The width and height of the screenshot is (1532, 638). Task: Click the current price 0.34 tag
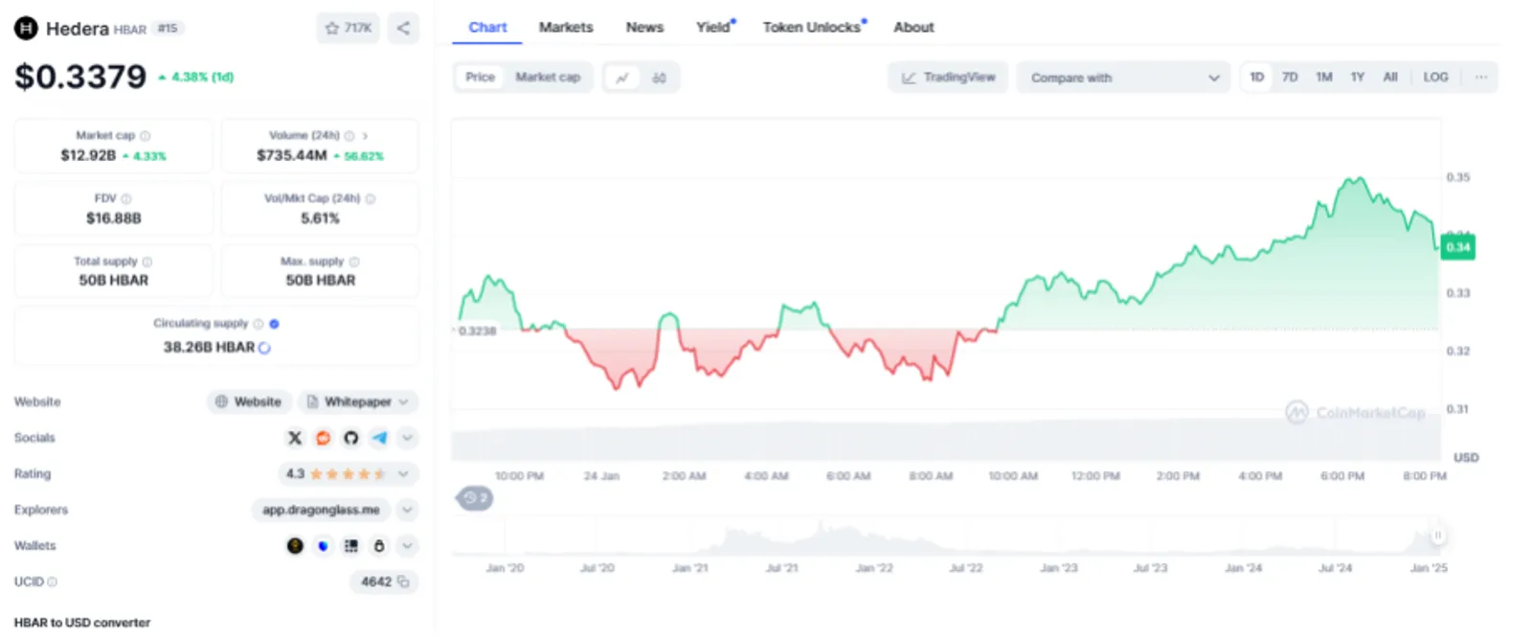tap(1458, 247)
